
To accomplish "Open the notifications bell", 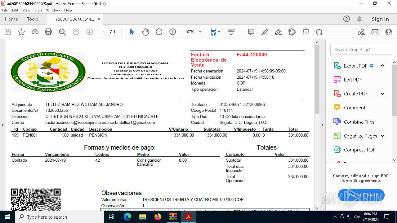I will click(x=359, y=19).
